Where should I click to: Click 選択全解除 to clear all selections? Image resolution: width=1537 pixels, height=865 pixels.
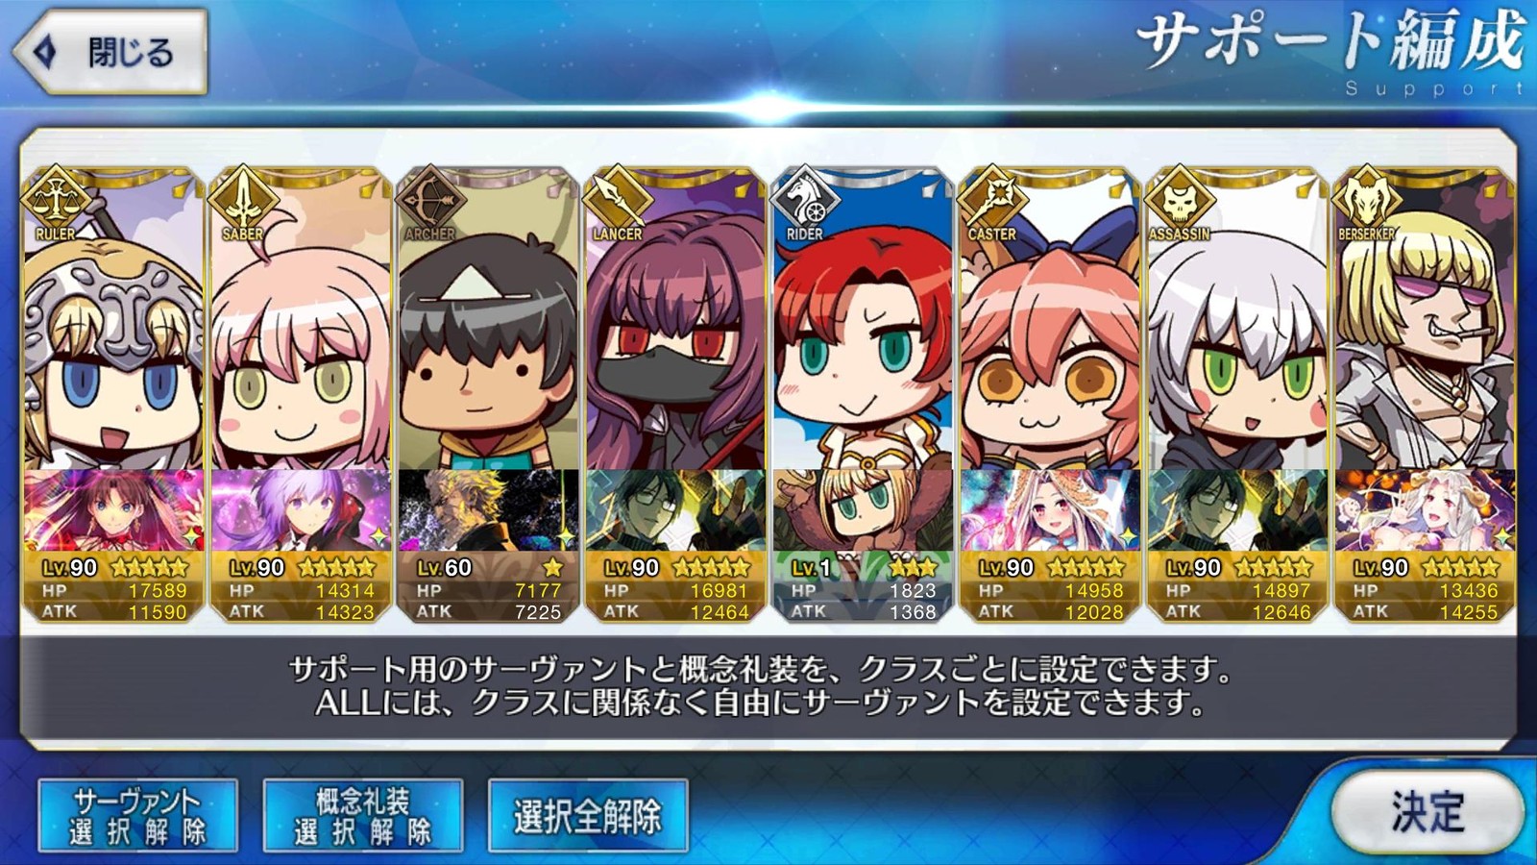coord(588,816)
